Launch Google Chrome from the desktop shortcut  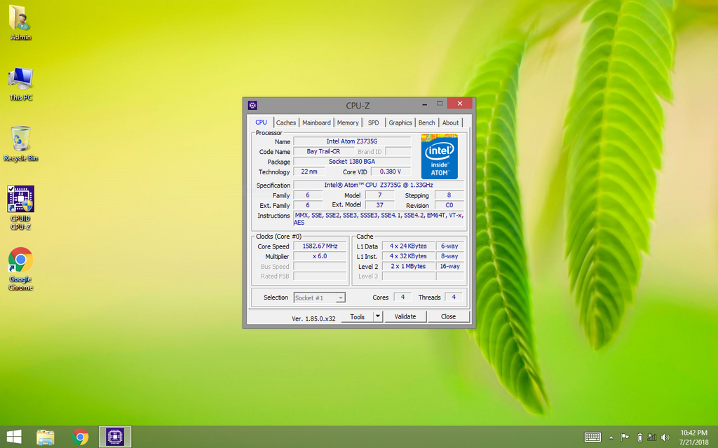(x=20, y=260)
